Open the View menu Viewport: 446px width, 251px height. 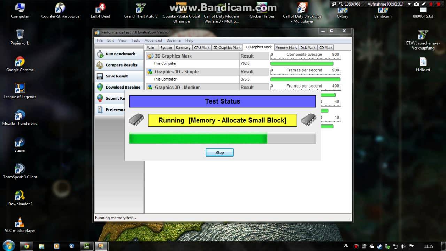coord(122,40)
